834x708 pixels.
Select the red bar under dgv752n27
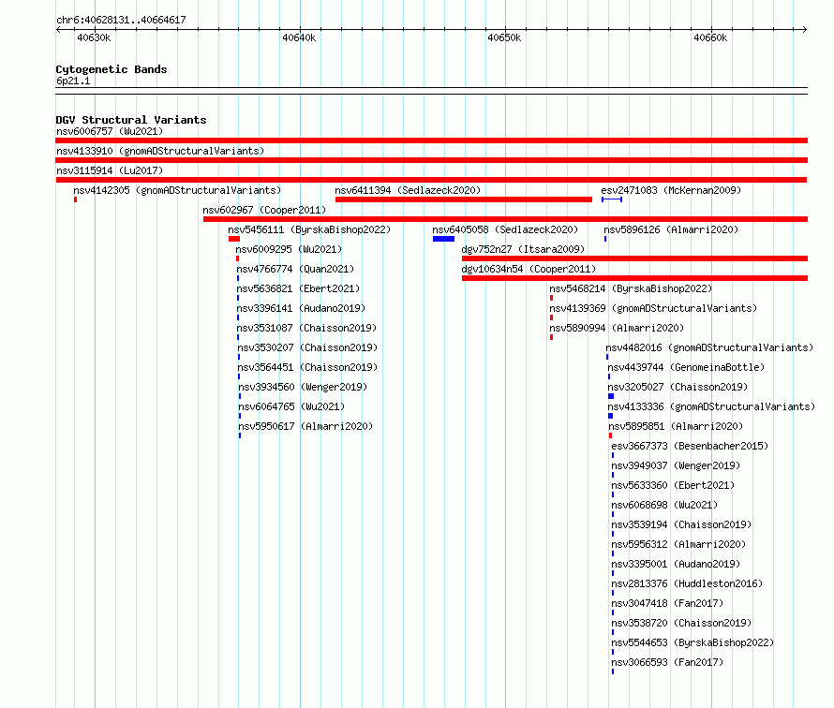click(634, 258)
